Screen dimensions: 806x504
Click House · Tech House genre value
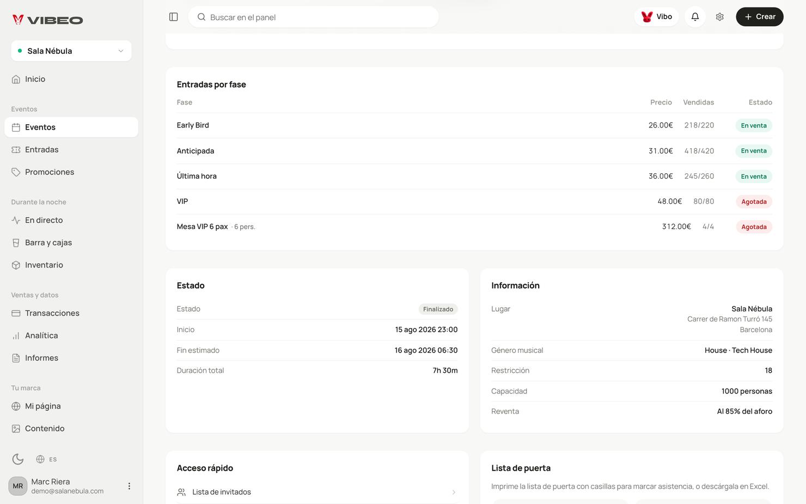click(x=738, y=350)
